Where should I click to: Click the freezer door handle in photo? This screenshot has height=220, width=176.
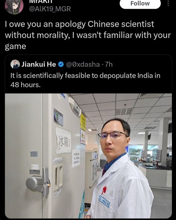coord(38,182)
